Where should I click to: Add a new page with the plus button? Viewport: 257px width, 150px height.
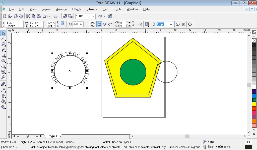(18, 136)
